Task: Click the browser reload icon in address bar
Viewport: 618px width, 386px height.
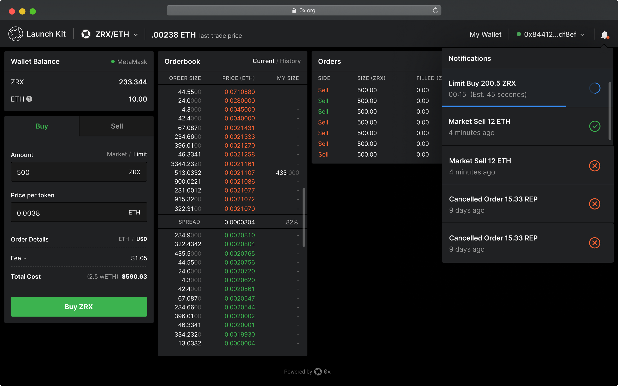Action: 435,11
